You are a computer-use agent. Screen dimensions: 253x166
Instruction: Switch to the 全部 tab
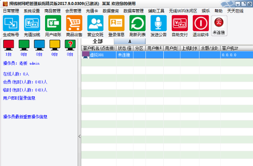pyautogui.click(x=98, y=41)
